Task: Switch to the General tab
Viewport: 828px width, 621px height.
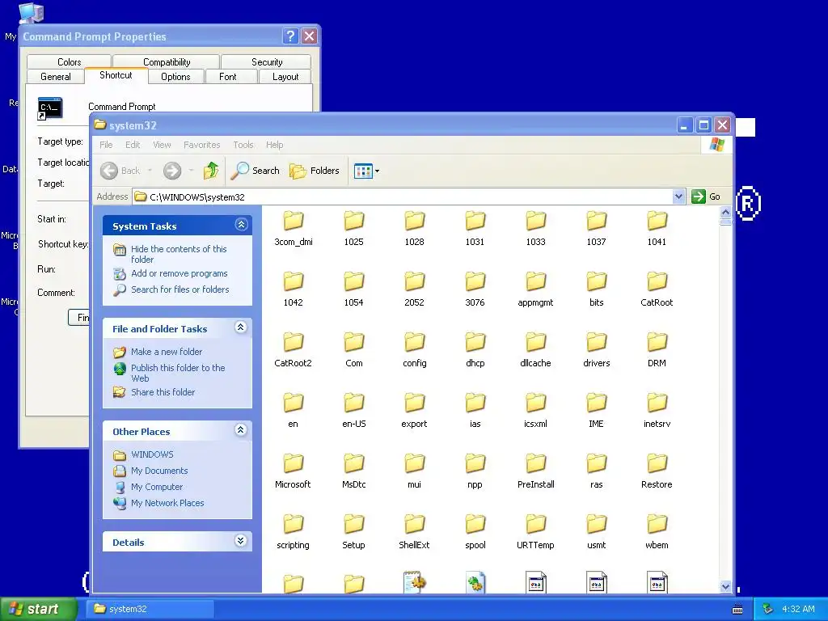Action: (x=56, y=77)
